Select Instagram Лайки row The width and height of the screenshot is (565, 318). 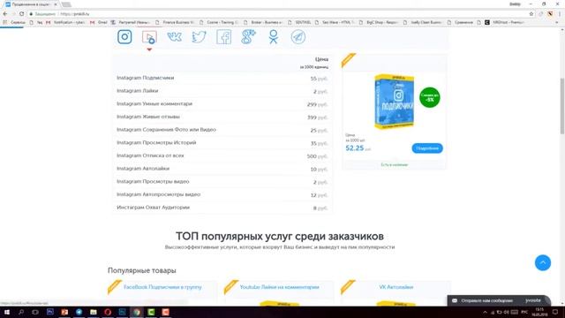222,91
